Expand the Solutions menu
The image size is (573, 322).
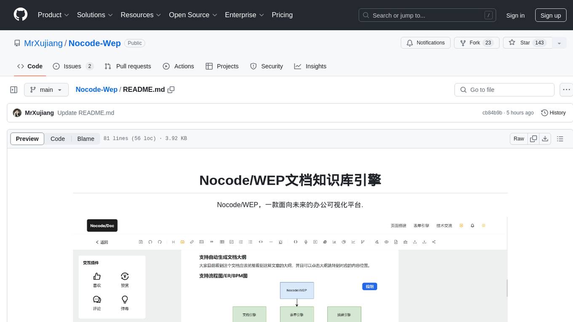[95, 15]
